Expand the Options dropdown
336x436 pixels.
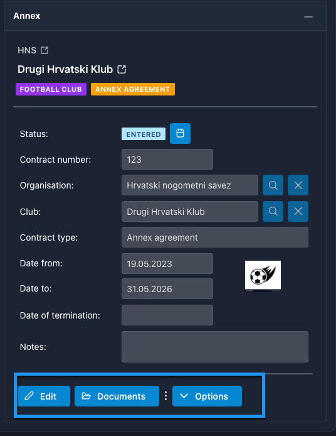click(207, 396)
